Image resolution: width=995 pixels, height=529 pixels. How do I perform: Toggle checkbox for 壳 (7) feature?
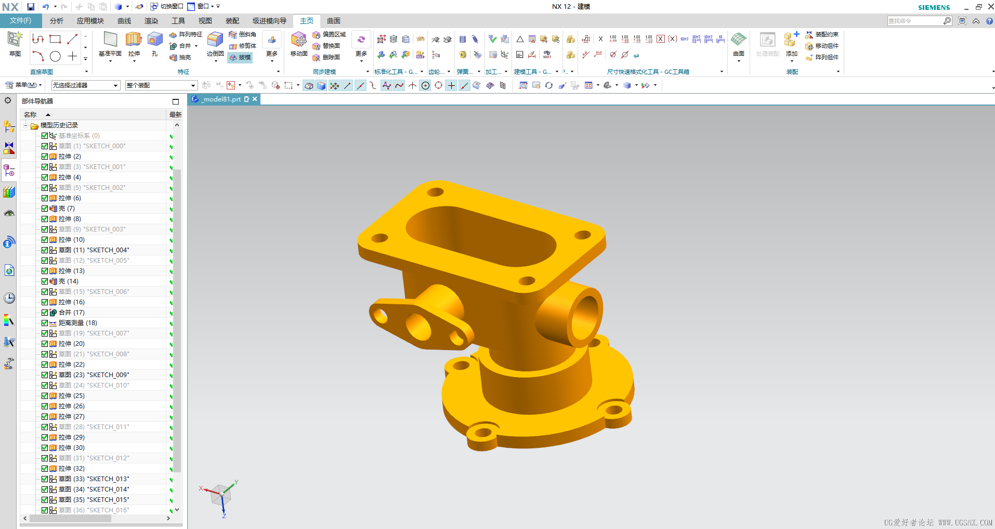(45, 209)
